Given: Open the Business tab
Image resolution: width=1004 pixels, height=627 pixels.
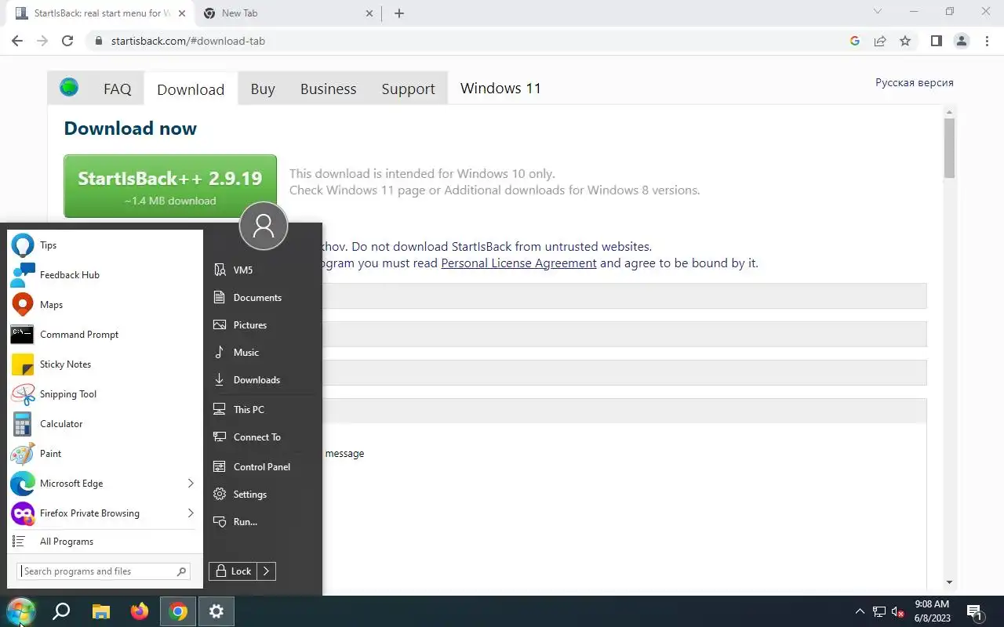Looking at the screenshot, I should 328,89.
